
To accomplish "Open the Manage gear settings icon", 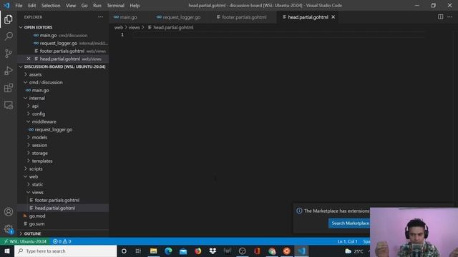I will [x=8, y=228].
